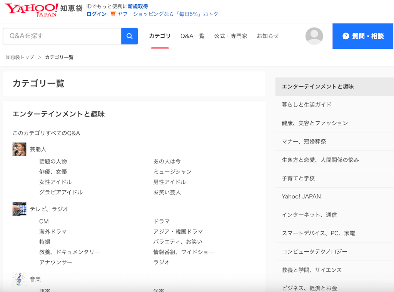Click the お知らせ navigation item
Viewport: 394px width, 292px height.
tap(268, 36)
